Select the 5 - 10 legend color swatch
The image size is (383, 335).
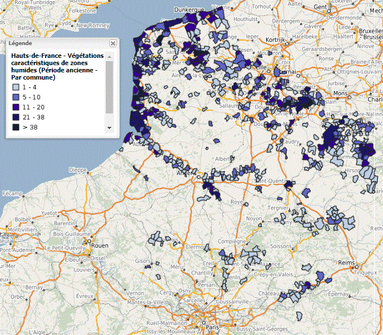(17, 97)
